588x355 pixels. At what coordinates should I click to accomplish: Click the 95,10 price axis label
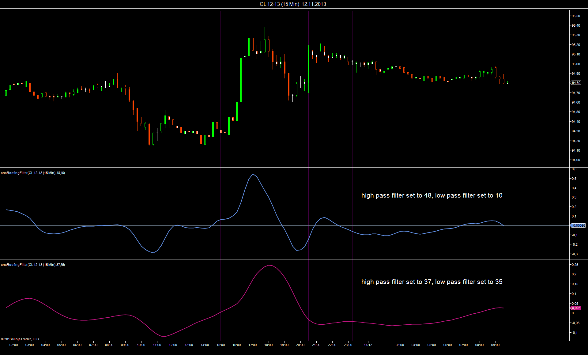576,54
